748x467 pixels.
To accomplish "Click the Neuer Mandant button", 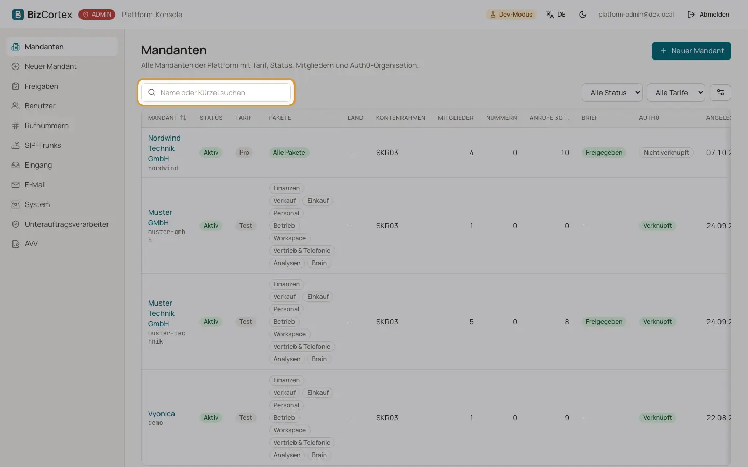I will [691, 51].
